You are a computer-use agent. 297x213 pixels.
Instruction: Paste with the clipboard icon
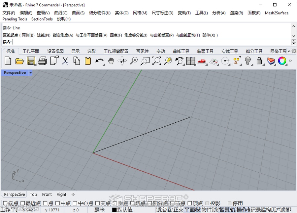point(88,61)
